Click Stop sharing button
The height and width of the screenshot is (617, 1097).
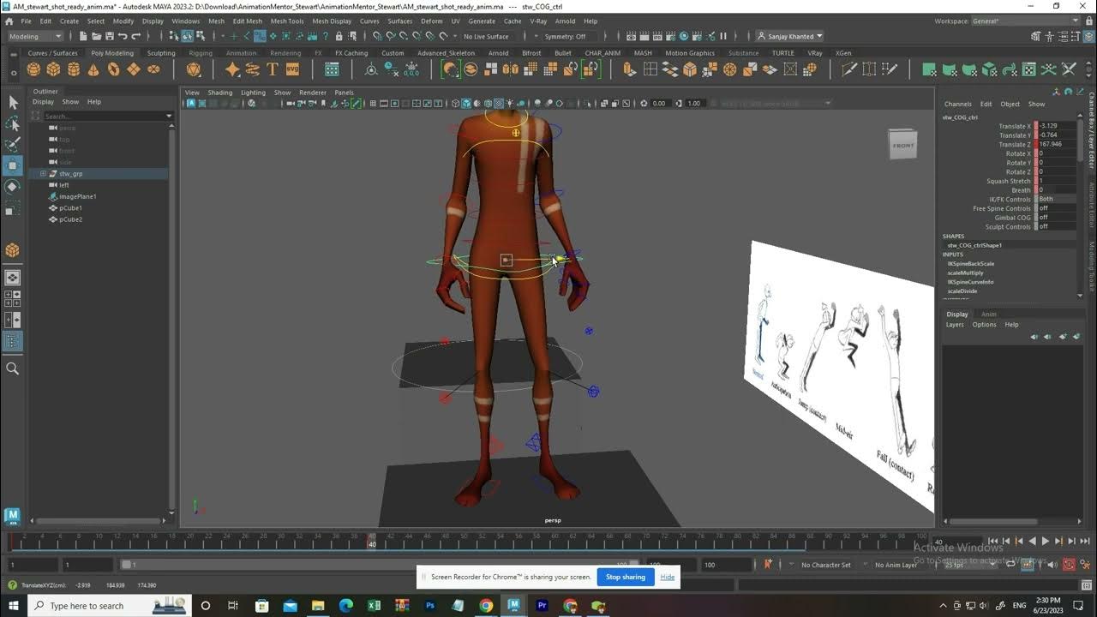click(x=626, y=577)
